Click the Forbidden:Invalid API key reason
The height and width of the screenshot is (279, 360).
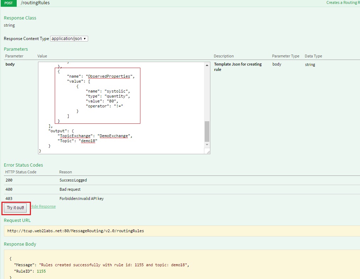click(81, 199)
